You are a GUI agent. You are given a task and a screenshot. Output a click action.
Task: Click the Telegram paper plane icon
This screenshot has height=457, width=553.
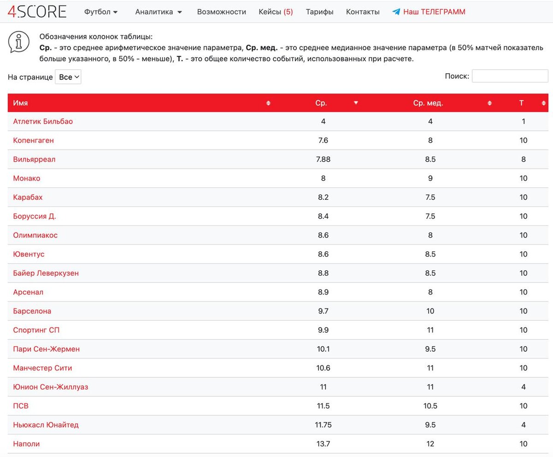click(x=396, y=12)
